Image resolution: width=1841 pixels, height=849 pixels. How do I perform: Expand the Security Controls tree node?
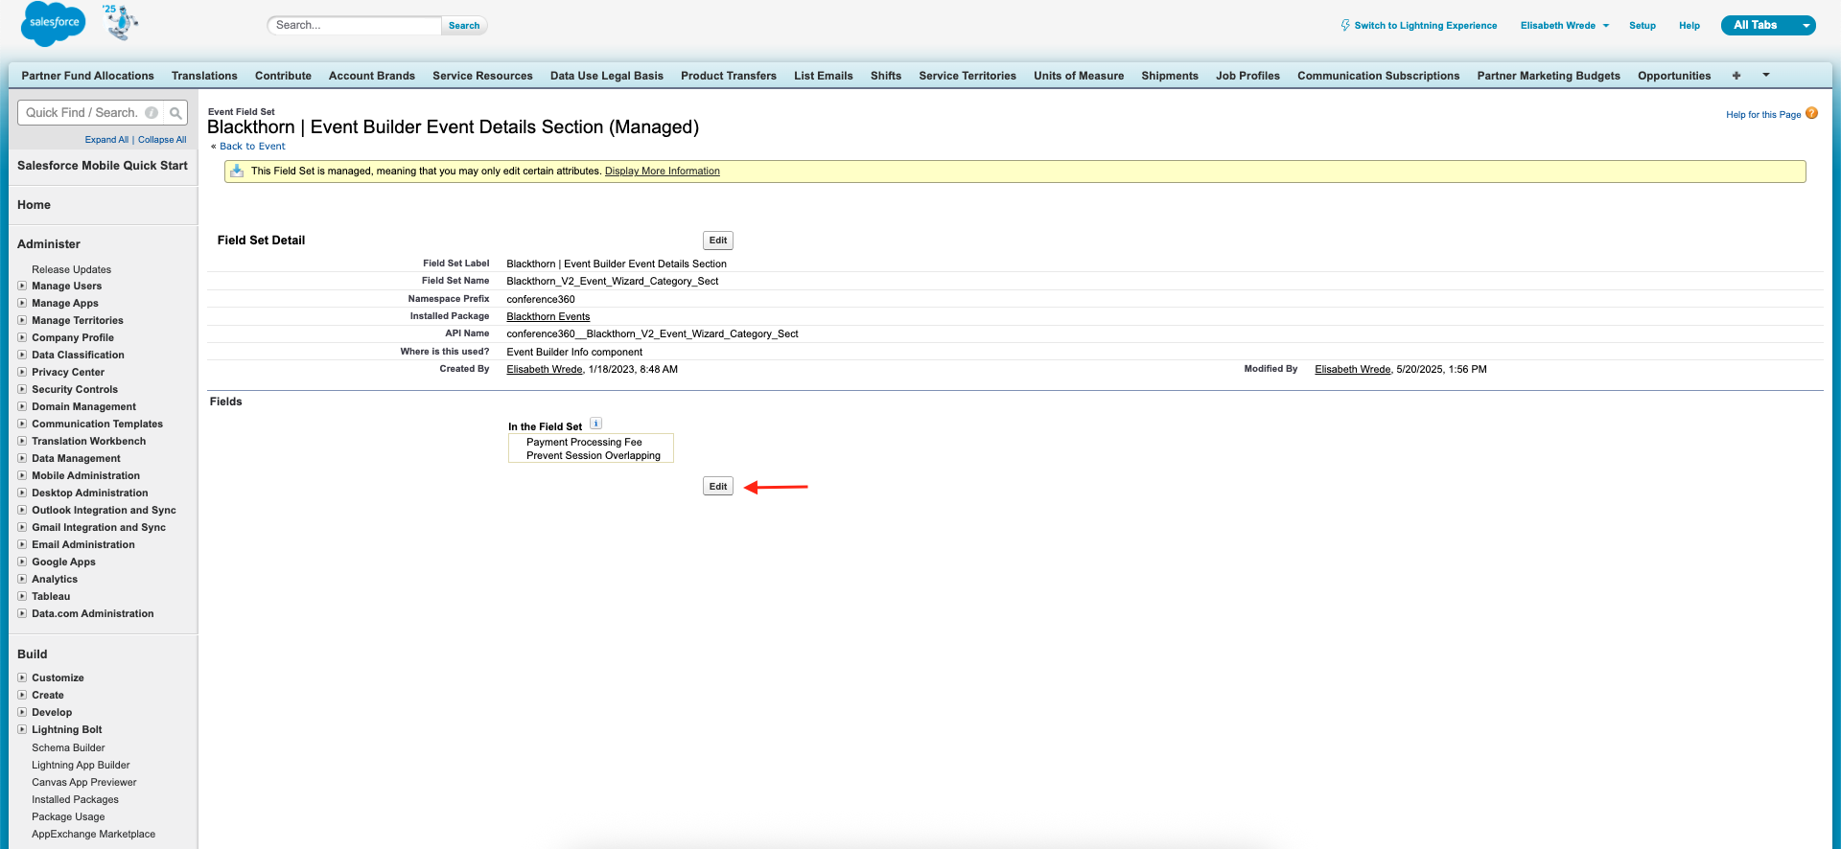click(x=22, y=389)
